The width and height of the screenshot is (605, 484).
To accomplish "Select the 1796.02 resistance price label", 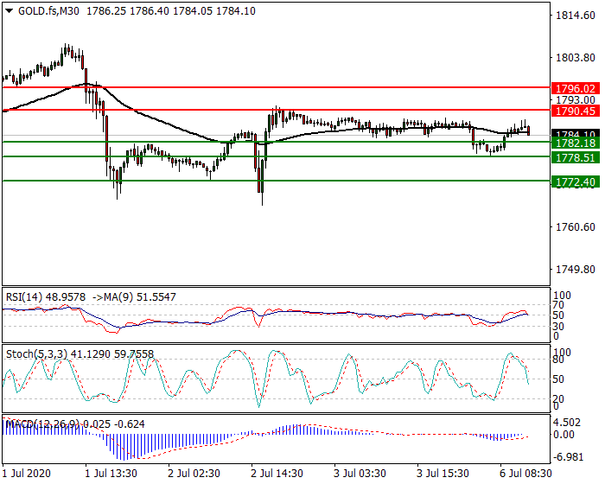I will pos(576,88).
